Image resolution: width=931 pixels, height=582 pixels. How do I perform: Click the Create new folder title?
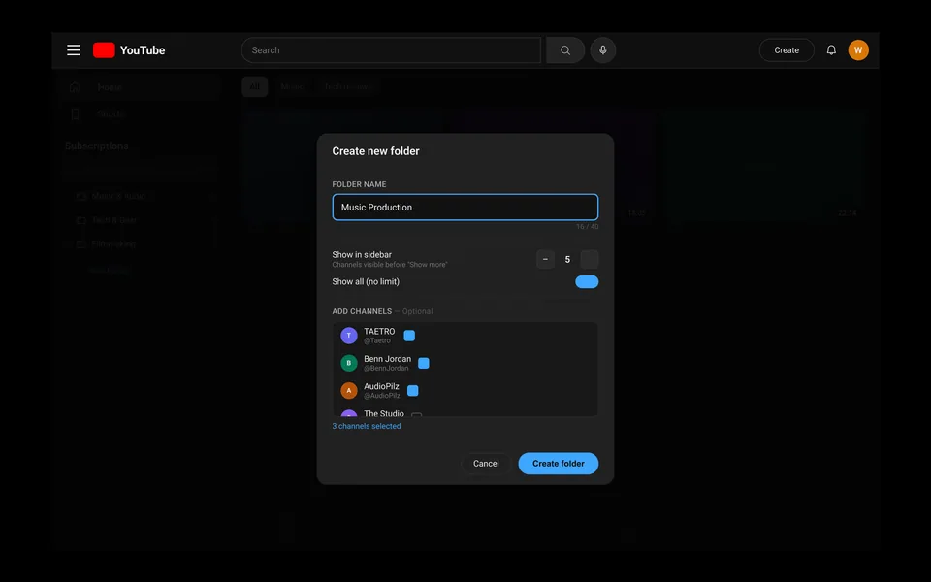tap(376, 151)
